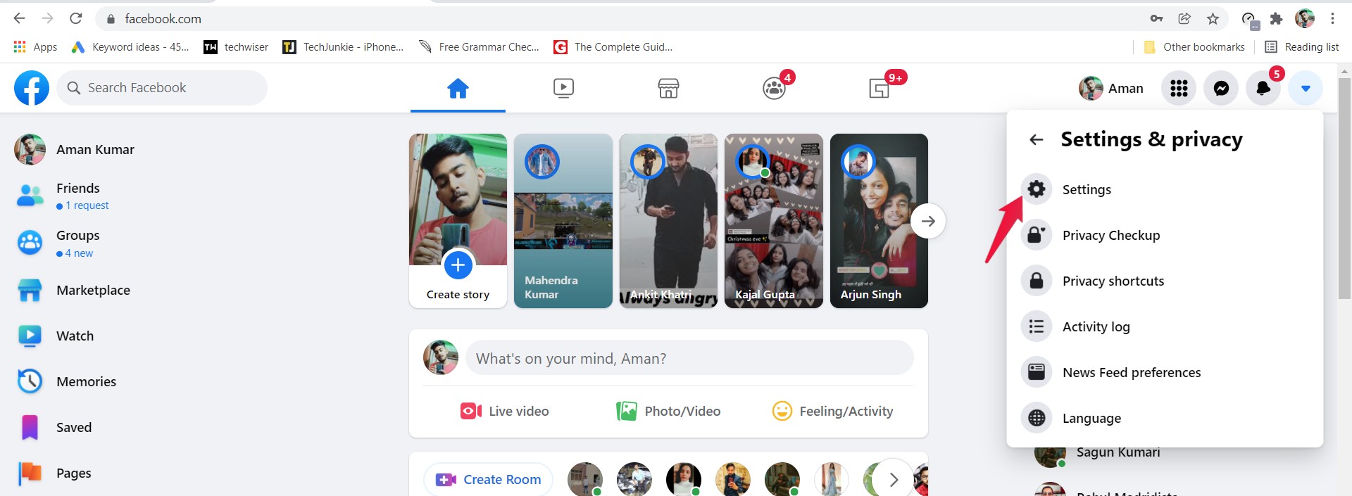
Task: Open Language option
Action: [x=1165, y=418]
